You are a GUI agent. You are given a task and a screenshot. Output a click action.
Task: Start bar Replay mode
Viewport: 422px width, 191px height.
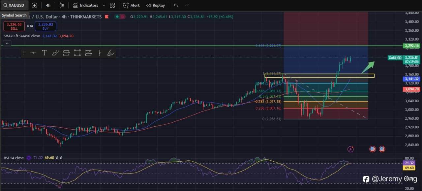click(155, 5)
